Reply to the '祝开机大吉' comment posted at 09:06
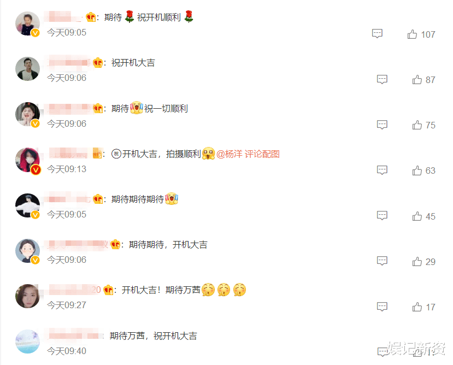This screenshot has width=453, height=365. click(382, 79)
